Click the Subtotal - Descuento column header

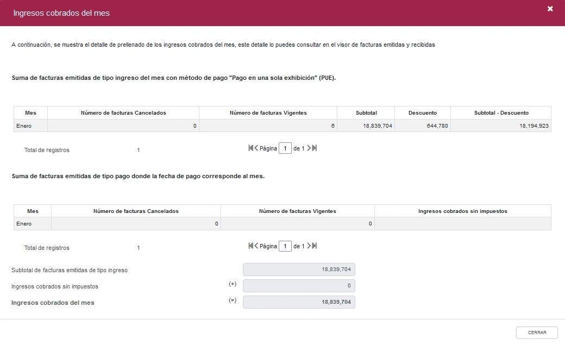[x=501, y=113]
